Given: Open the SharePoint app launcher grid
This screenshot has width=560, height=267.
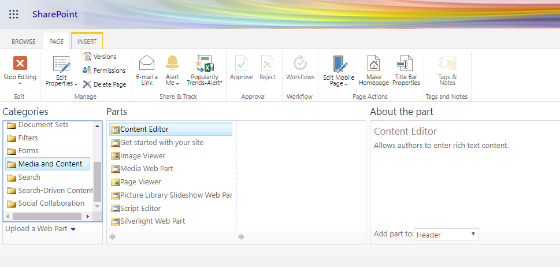Looking at the screenshot, I should pos(13,14).
